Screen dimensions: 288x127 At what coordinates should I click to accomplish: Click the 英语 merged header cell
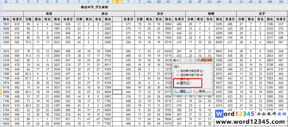49,14
